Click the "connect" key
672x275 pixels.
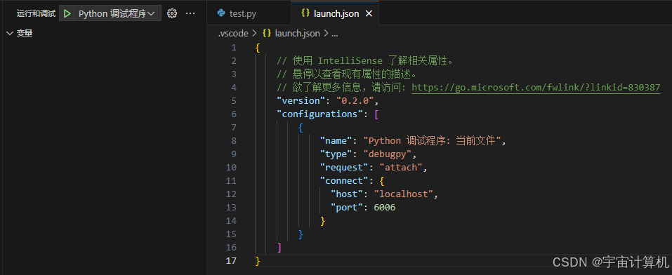[344, 180]
